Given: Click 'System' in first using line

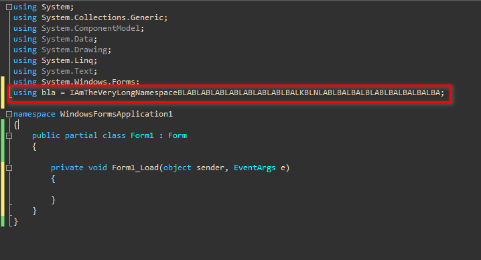Looking at the screenshot, I should coord(56,7).
